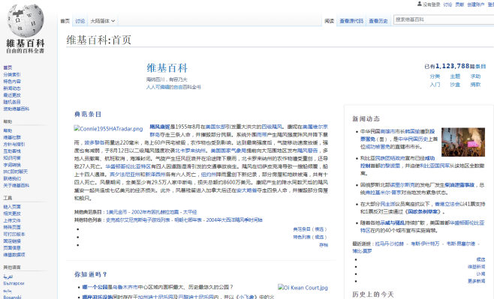The image size is (494, 299).
Task: Switch to the 首页 page tab
Action: point(65,21)
